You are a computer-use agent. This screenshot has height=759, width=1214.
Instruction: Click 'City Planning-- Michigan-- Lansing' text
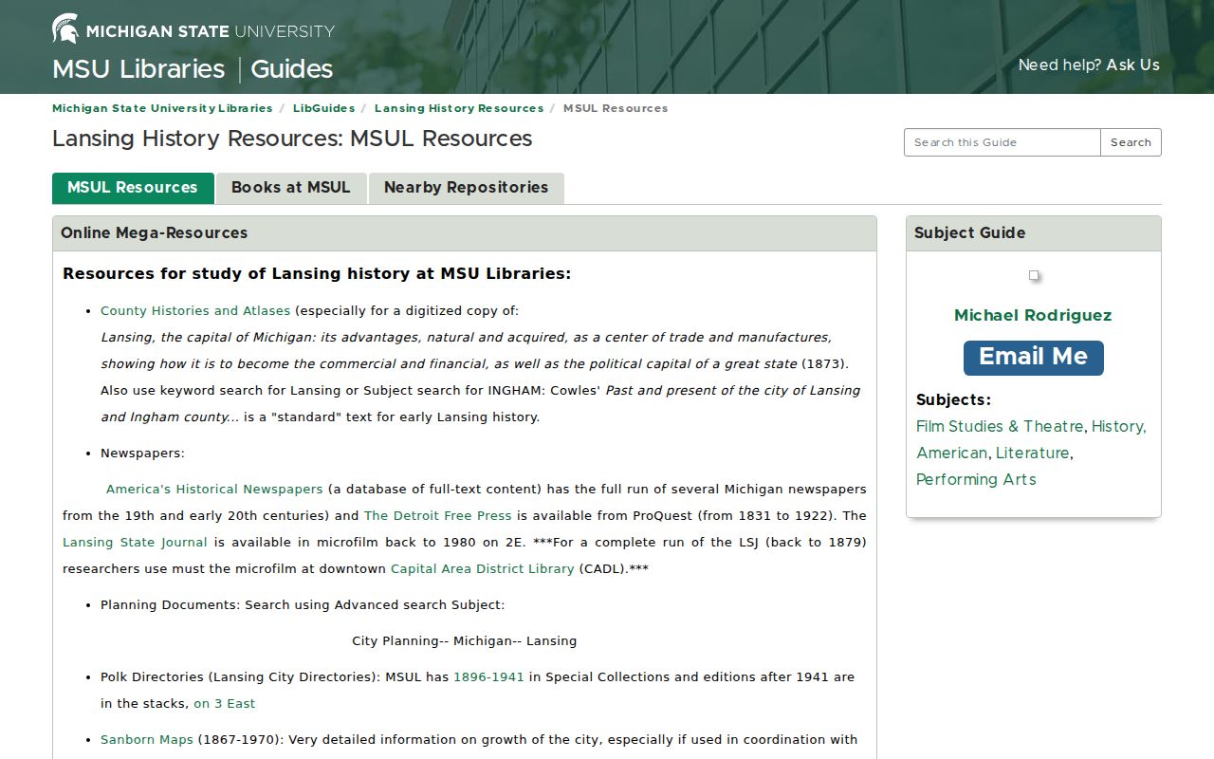click(465, 640)
